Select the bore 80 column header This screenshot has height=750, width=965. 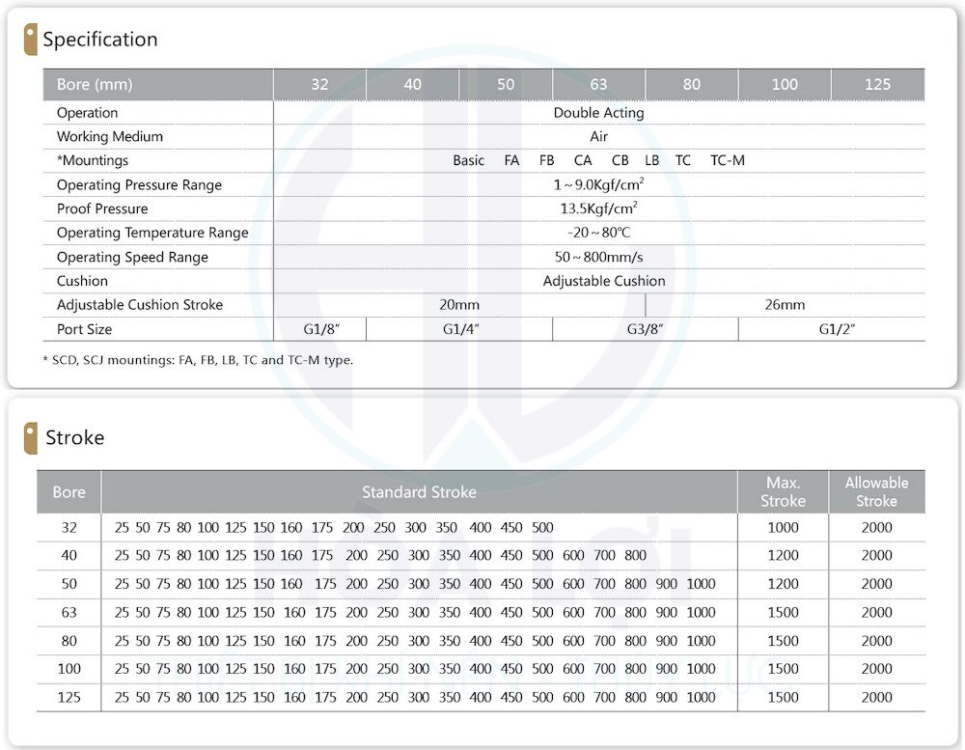point(692,84)
